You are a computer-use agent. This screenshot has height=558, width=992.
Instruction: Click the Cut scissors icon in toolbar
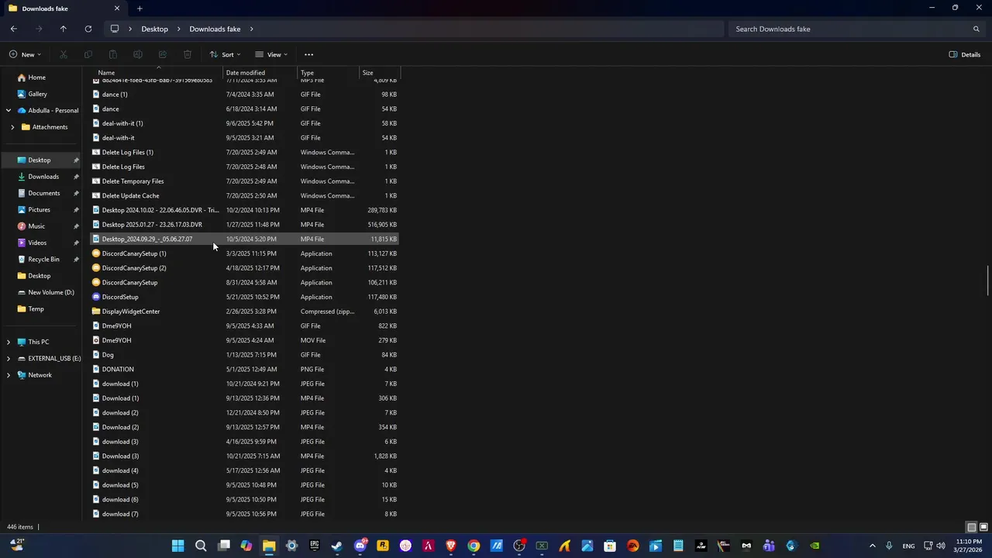tap(64, 54)
